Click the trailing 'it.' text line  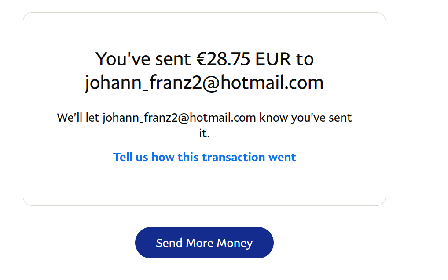[204, 133]
